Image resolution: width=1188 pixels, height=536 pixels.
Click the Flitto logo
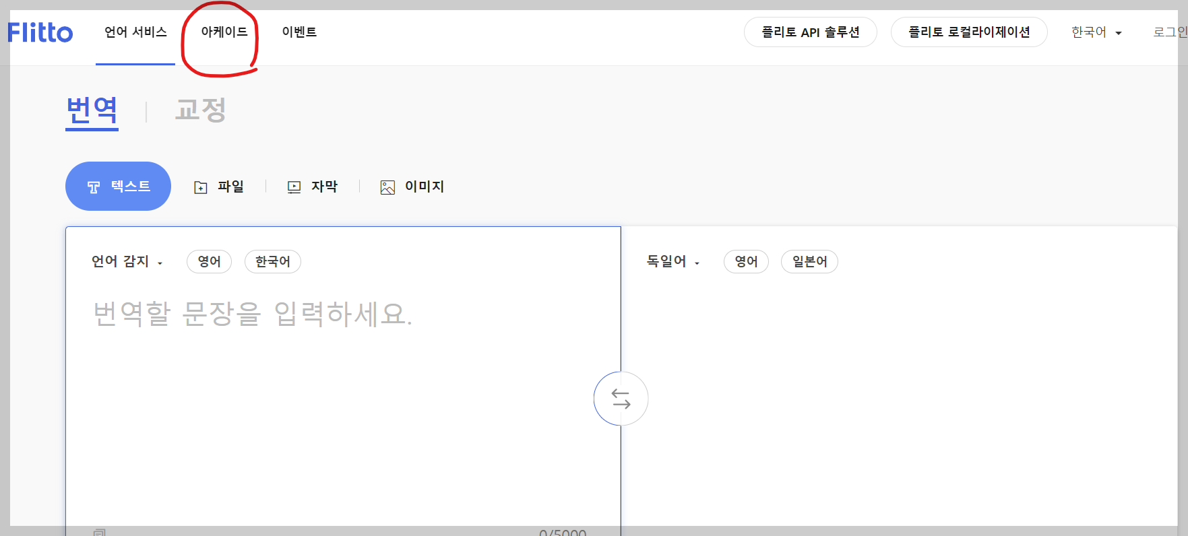(x=40, y=32)
